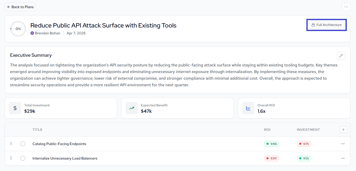Image resolution: width=356 pixels, height=171 pixels.
Task: Open the page options ellipsis menu at top right
Action: click(x=346, y=7)
